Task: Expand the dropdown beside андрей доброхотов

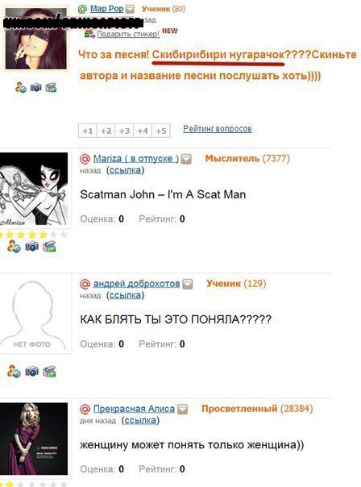Action: tap(188, 284)
